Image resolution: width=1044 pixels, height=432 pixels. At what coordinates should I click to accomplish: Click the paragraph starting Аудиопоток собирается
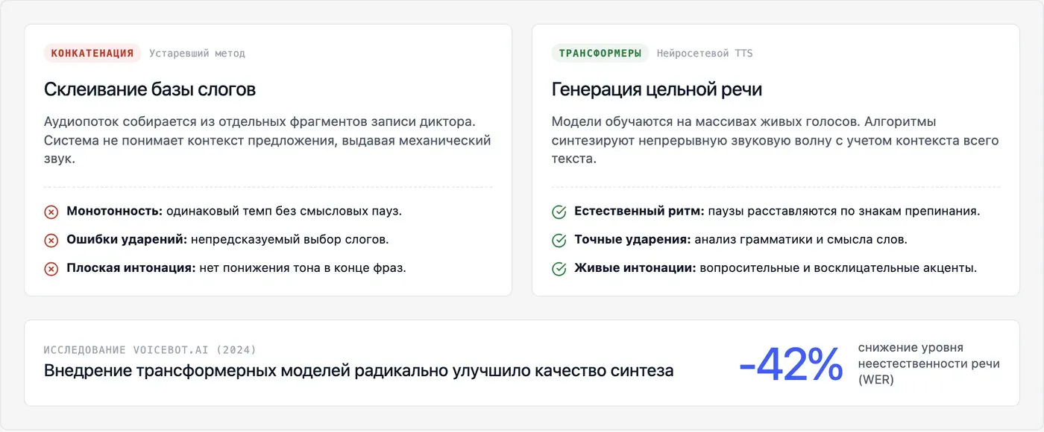point(268,140)
